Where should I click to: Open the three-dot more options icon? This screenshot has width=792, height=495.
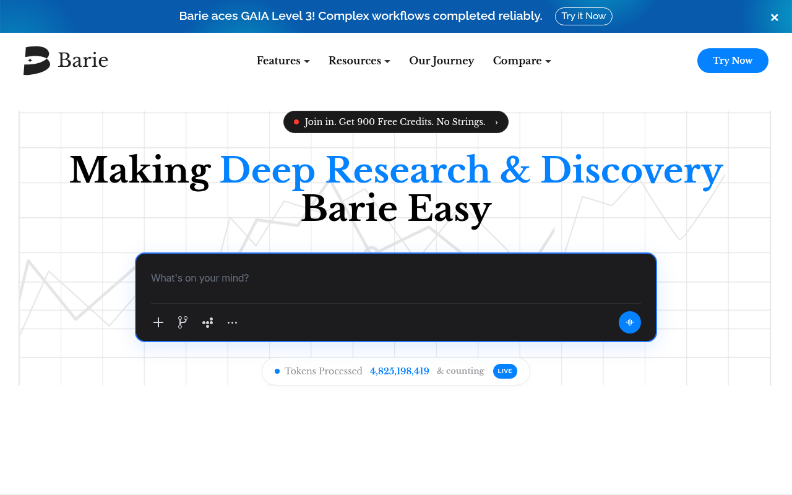point(232,322)
